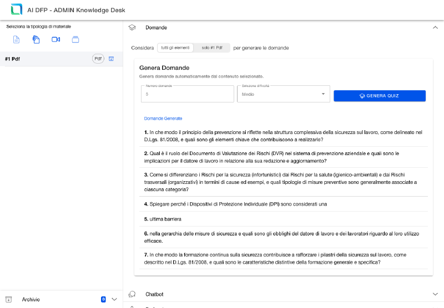
Task: Expand the Archivio chevron
Action: [x=114, y=299]
